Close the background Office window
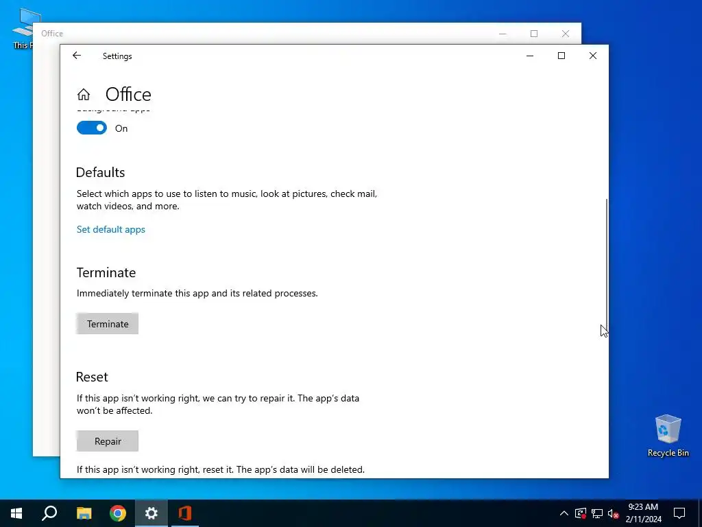Screen dimensions: 702x527 (x=566, y=34)
